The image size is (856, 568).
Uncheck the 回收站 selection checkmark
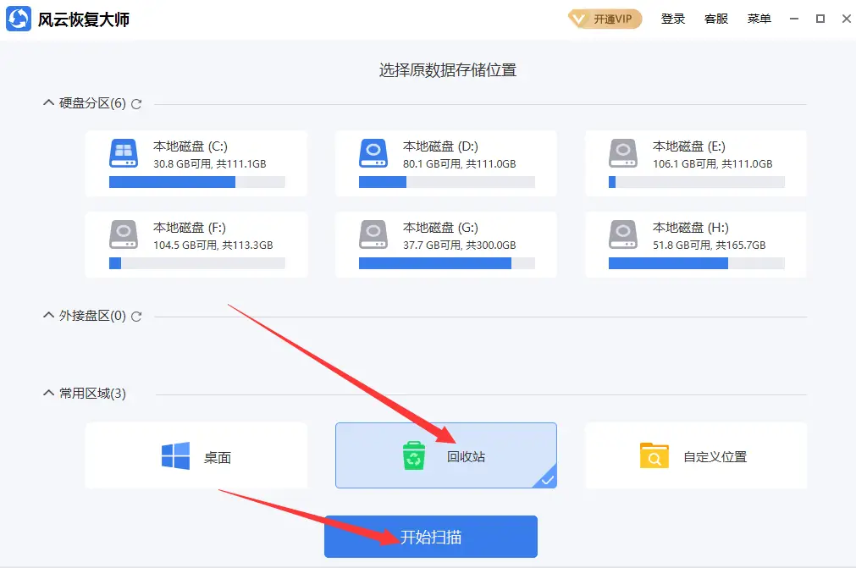tap(547, 480)
